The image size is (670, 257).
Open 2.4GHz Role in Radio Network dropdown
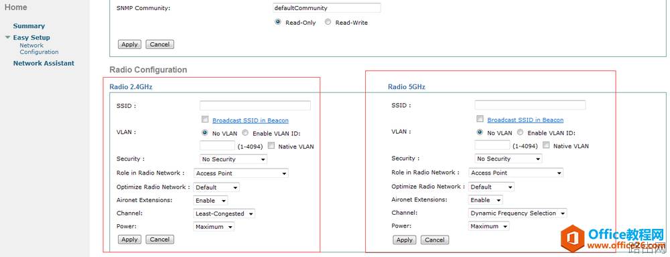point(241,173)
